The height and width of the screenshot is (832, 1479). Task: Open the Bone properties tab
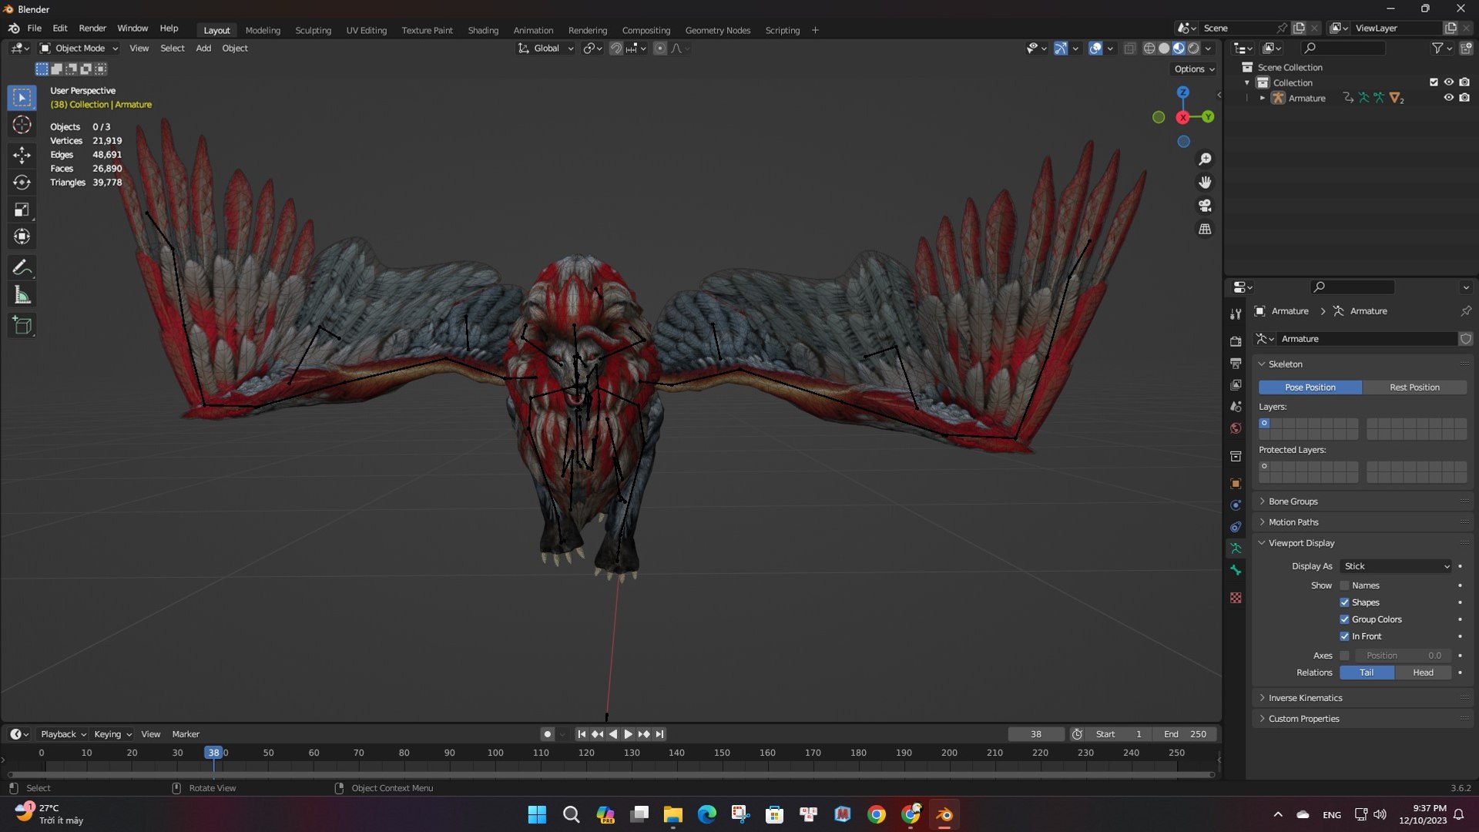1236,570
